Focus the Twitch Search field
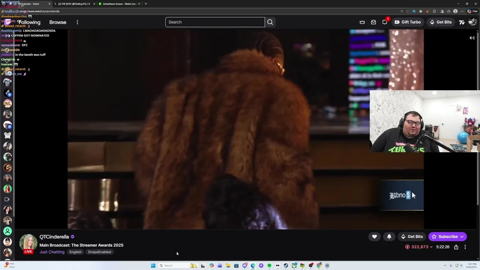480x270 pixels. (x=215, y=22)
